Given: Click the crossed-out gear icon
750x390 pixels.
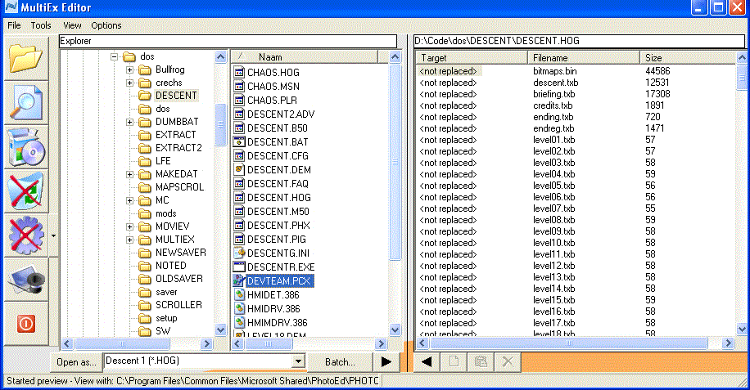Looking at the screenshot, I should click(26, 235).
